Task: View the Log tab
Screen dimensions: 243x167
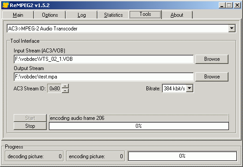Action: (x=82, y=15)
